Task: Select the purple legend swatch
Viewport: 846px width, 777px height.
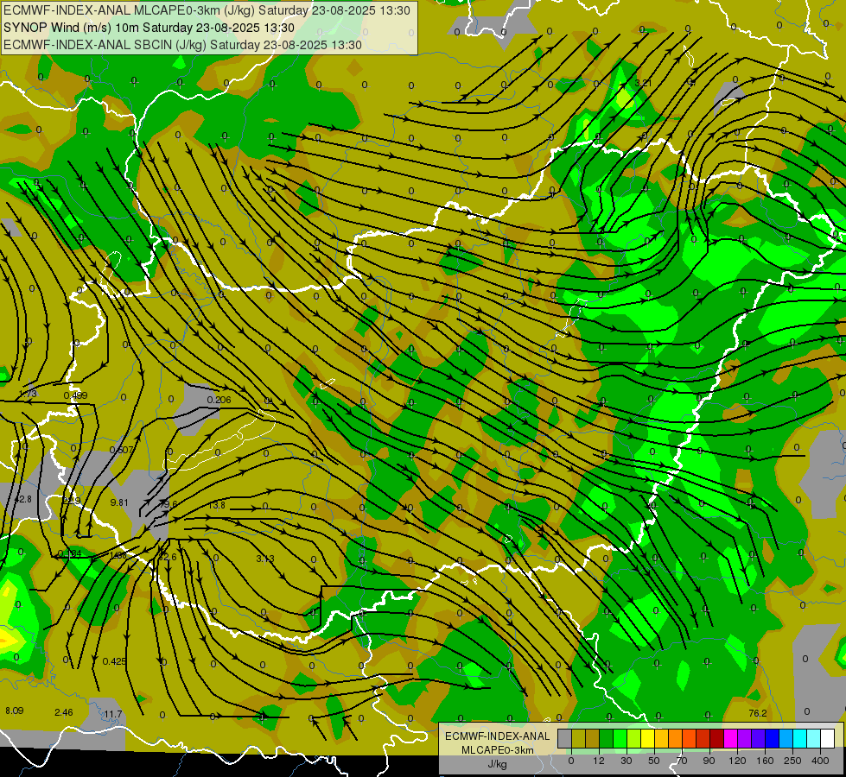Action: 744,738
